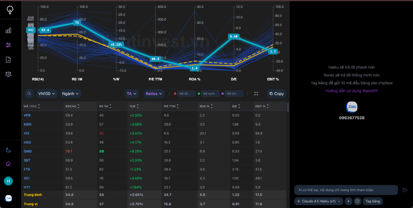413x208 pixels.
Task: Open chat history clock icon
Action: click(x=358, y=201)
